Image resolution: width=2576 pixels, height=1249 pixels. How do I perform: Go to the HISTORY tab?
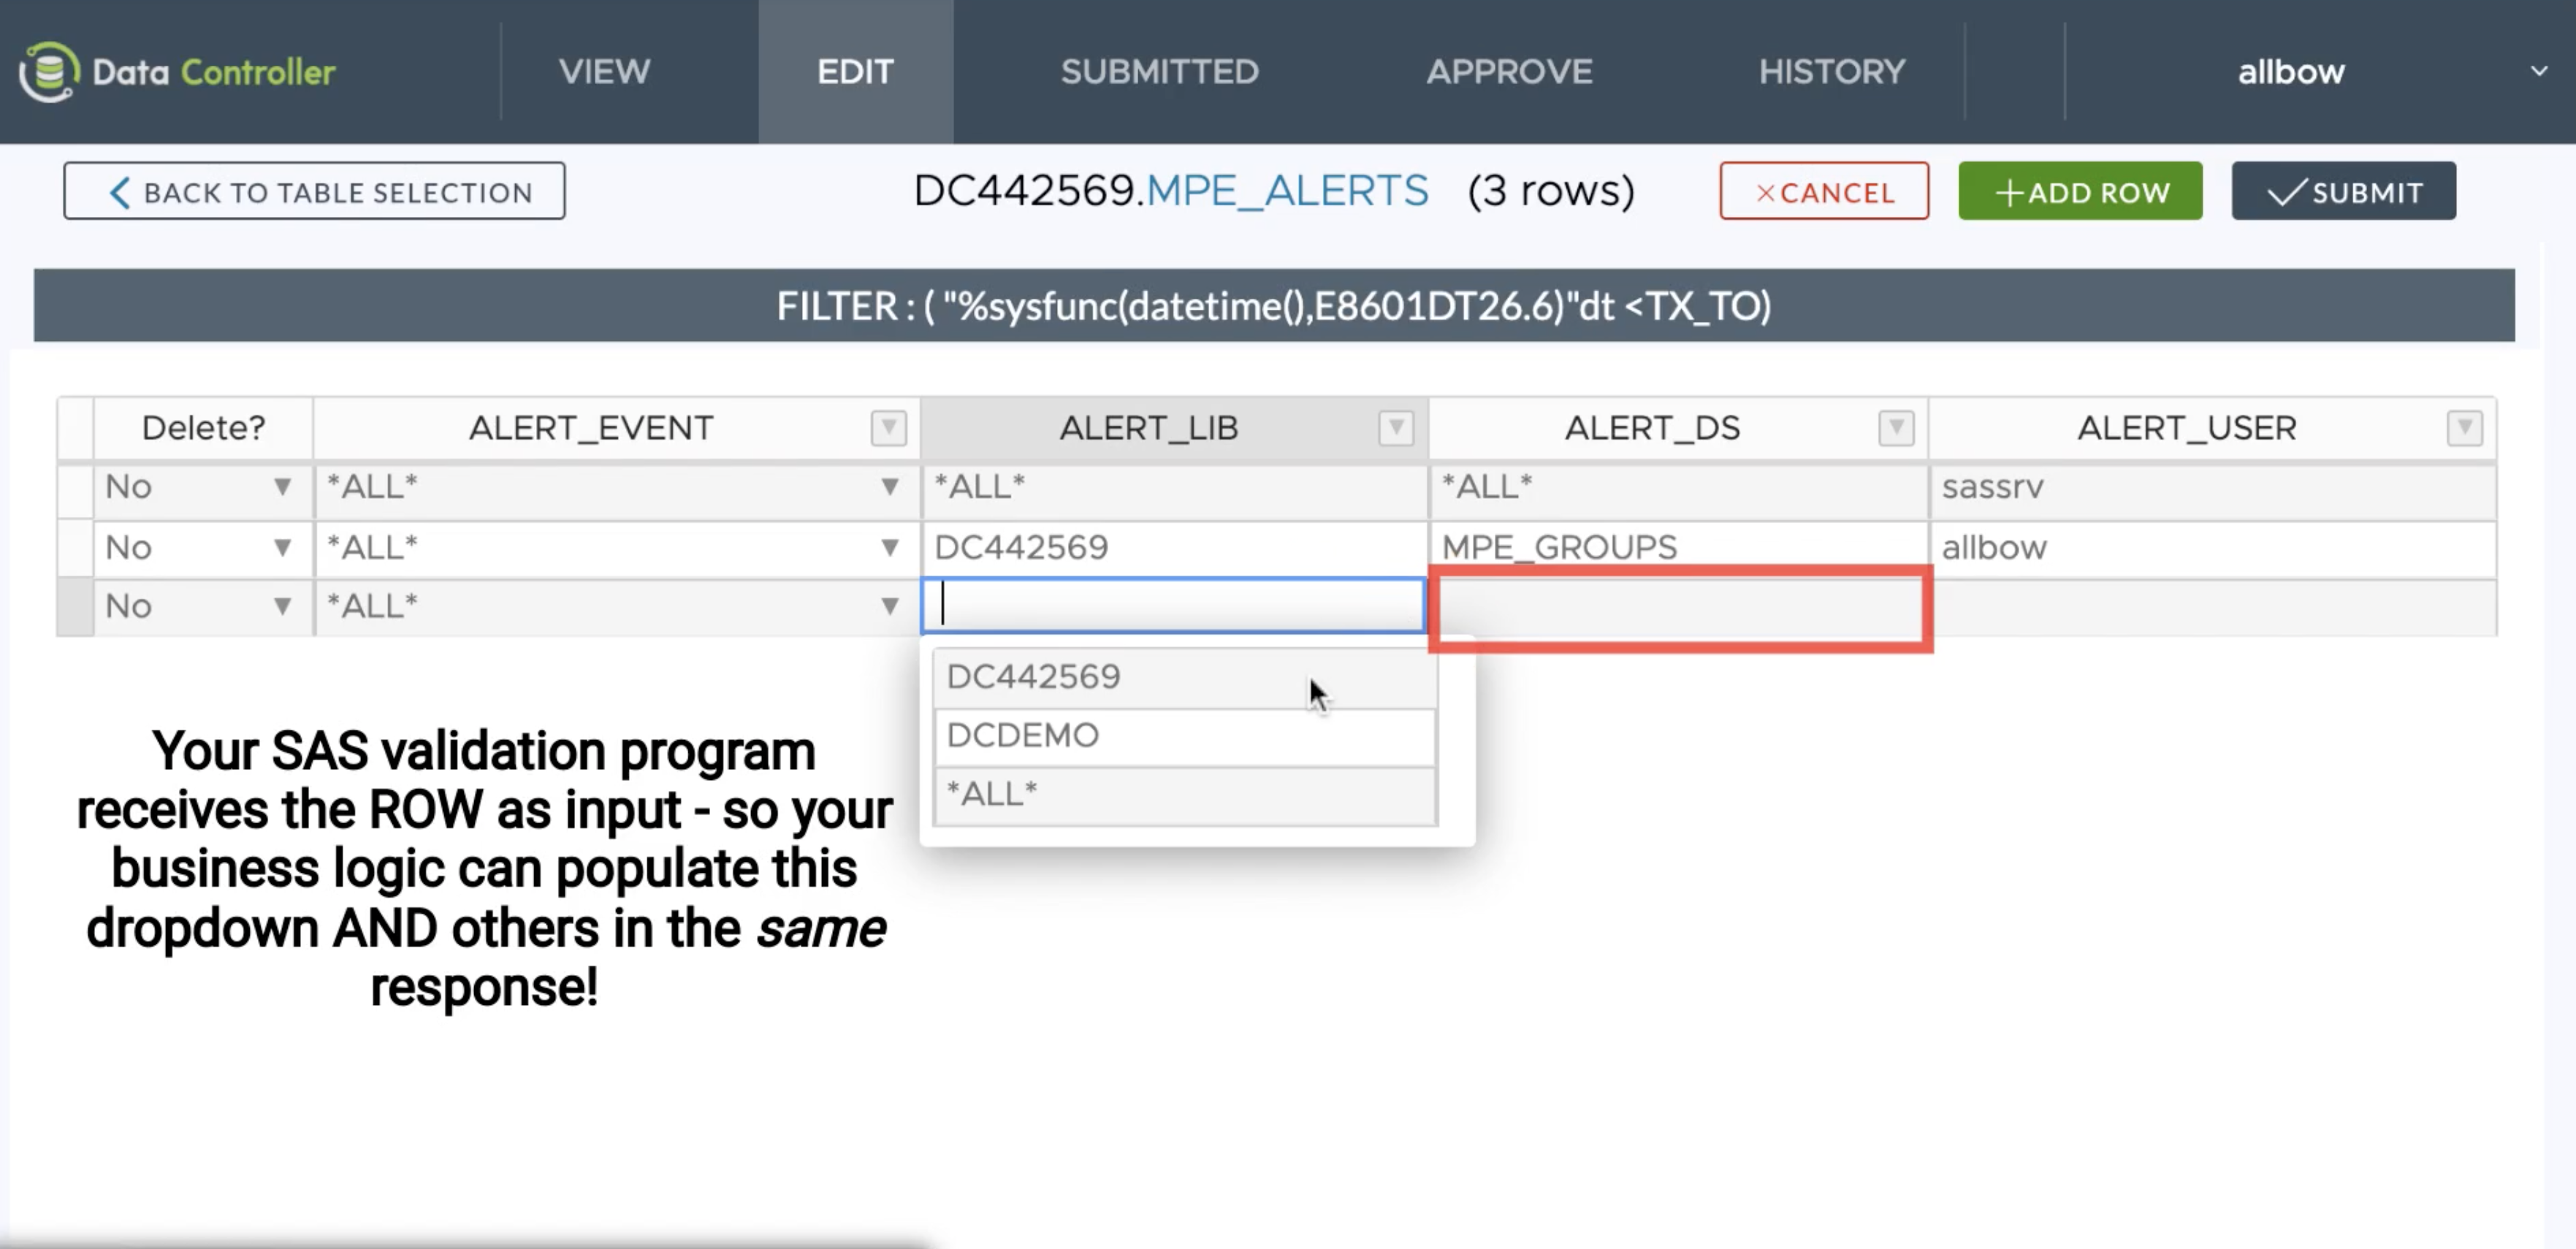click(1832, 71)
